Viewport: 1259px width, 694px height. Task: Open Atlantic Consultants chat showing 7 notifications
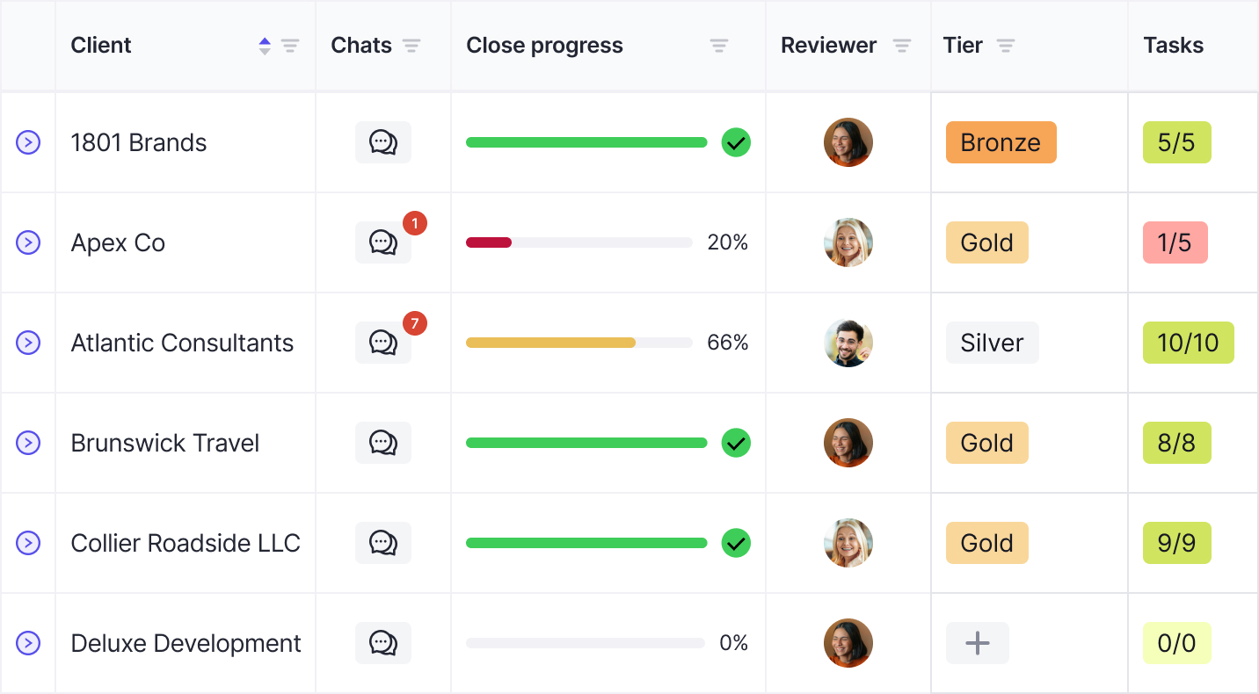(383, 343)
